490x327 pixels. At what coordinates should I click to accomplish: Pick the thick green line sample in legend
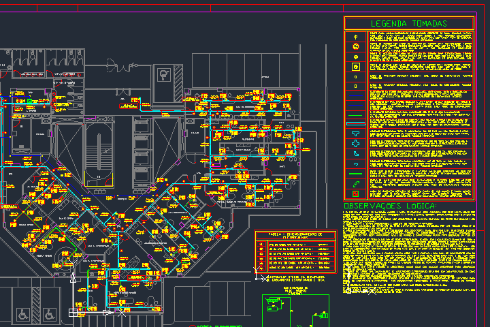(355, 174)
